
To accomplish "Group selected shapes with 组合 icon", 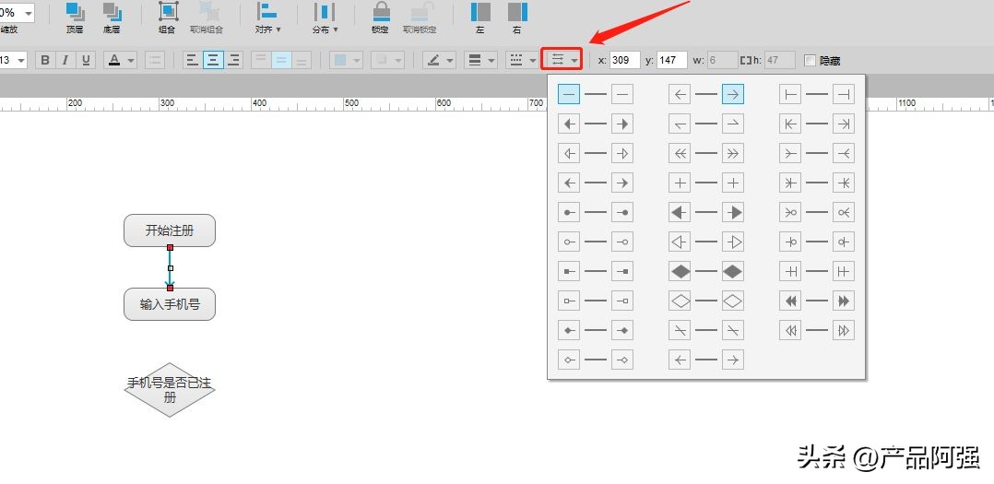I will [169, 12].
